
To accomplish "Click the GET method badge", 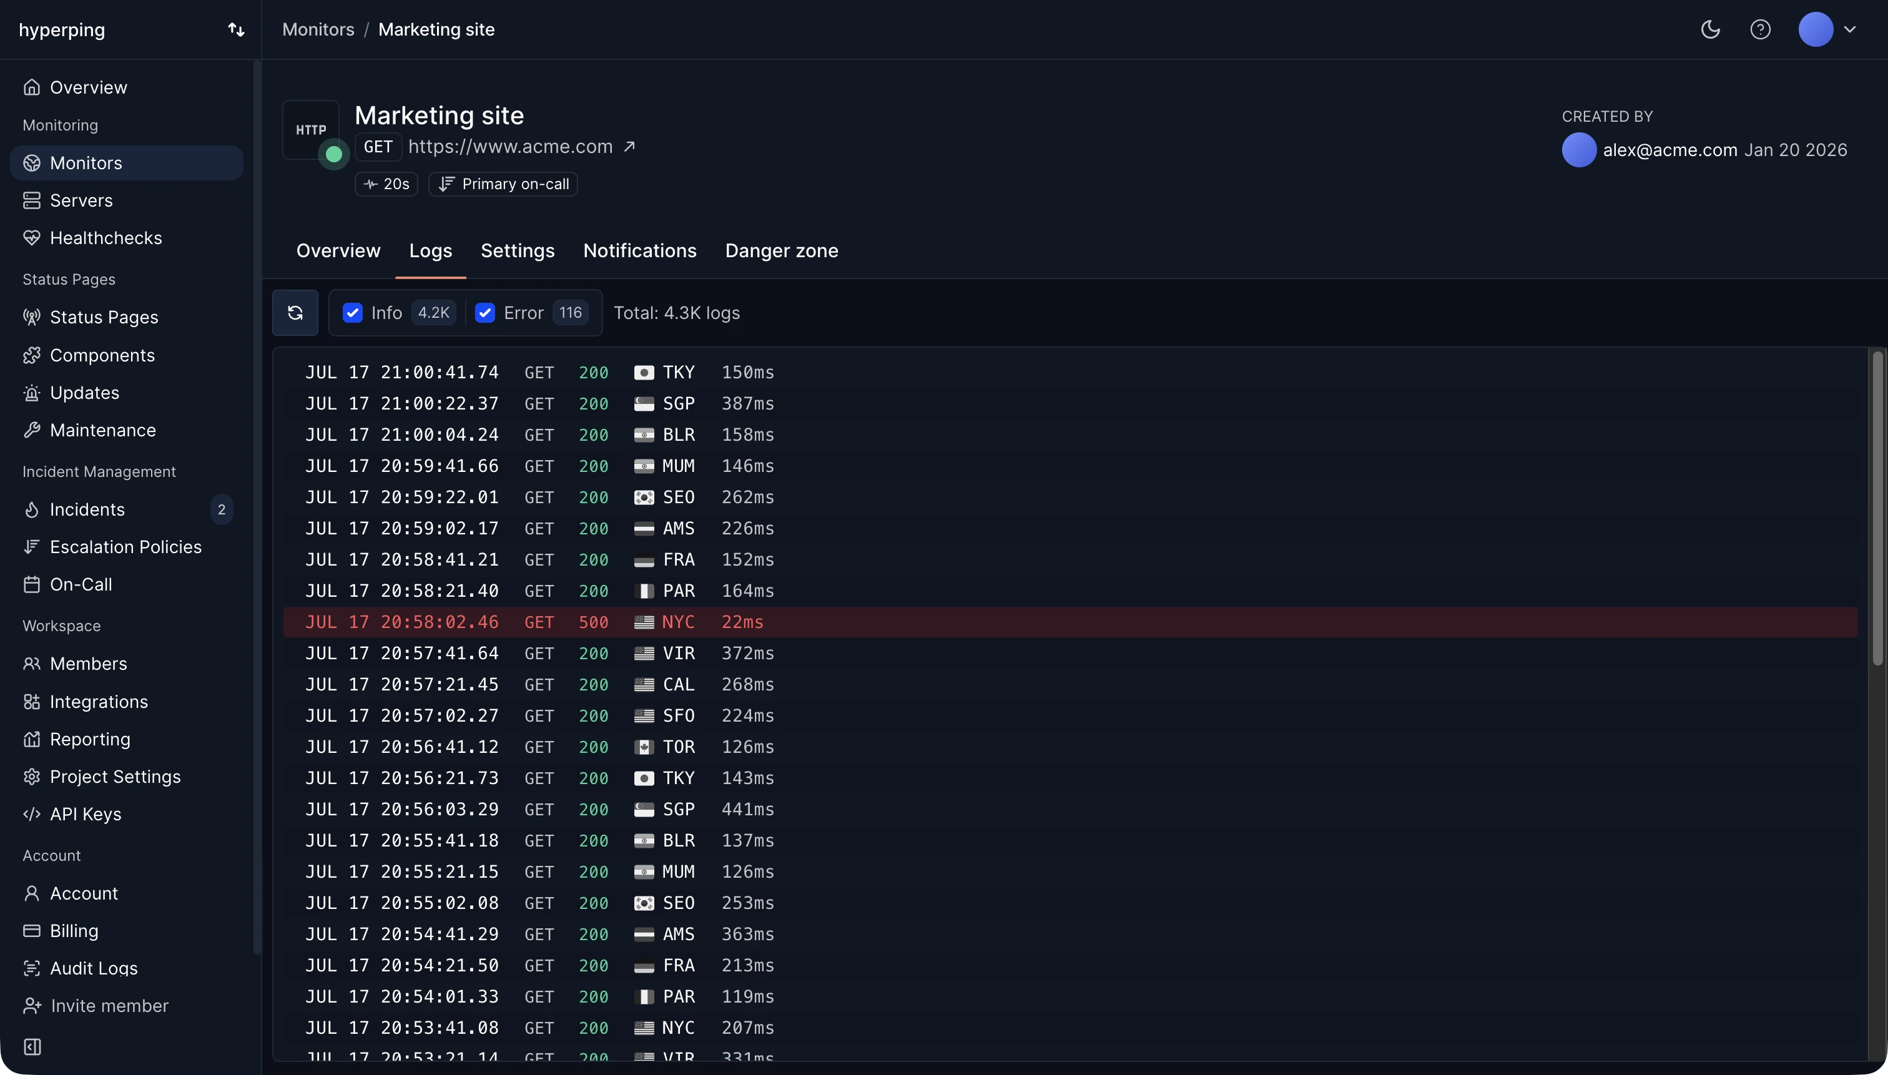I will pos(378,146).
